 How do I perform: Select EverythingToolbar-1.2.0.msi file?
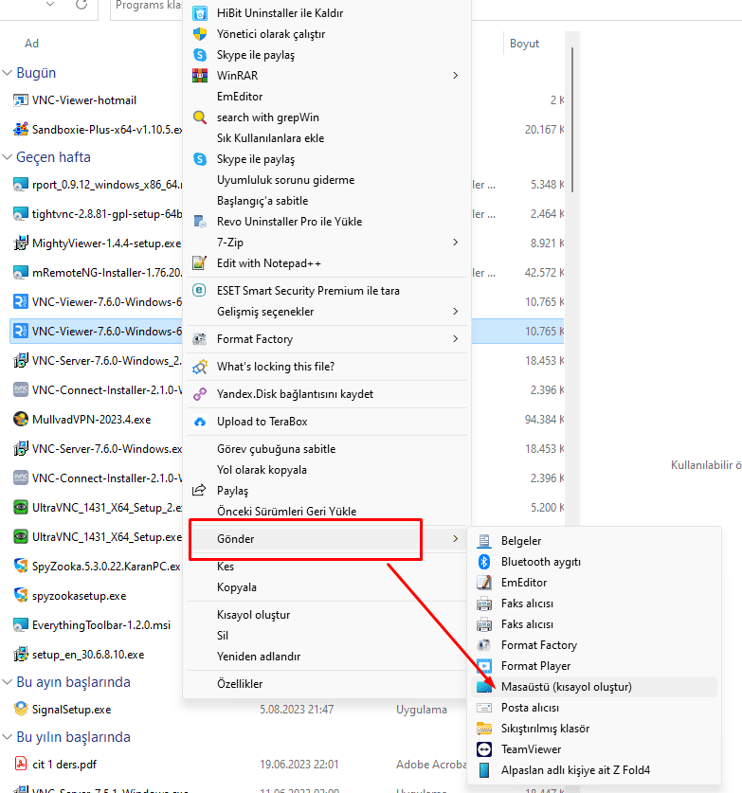[101, 625]
